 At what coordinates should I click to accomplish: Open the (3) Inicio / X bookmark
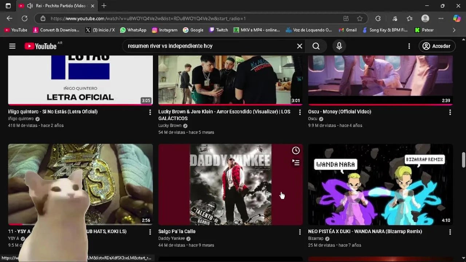click(x=100, y=30)
